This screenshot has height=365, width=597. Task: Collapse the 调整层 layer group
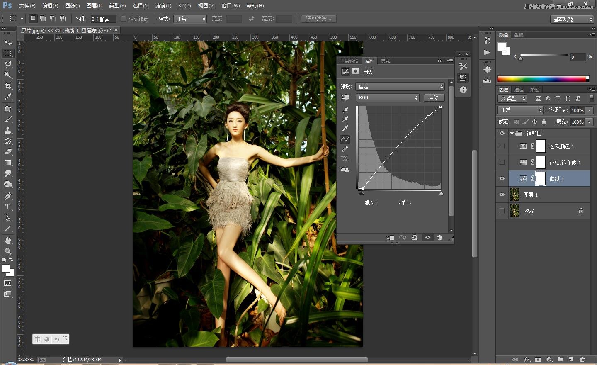coord(512,134)
